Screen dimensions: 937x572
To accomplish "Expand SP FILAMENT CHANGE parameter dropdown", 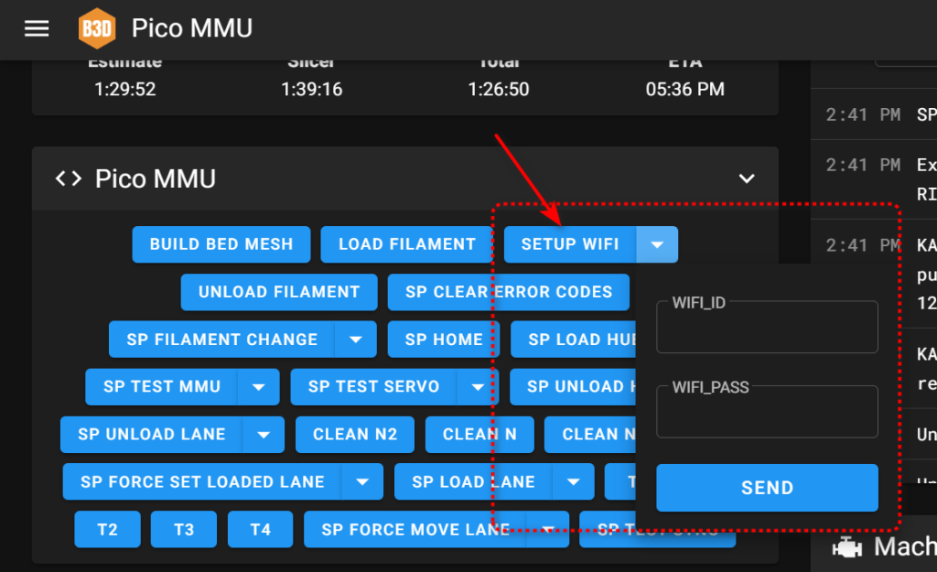I will [x=355, y=340].
